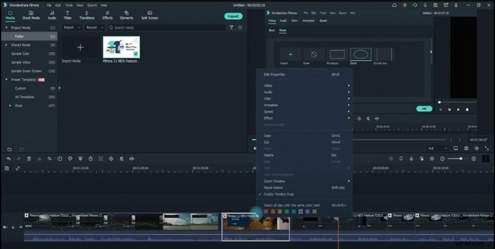
Task: Open the Video submenu in context menu
Action: pos(304,86)
